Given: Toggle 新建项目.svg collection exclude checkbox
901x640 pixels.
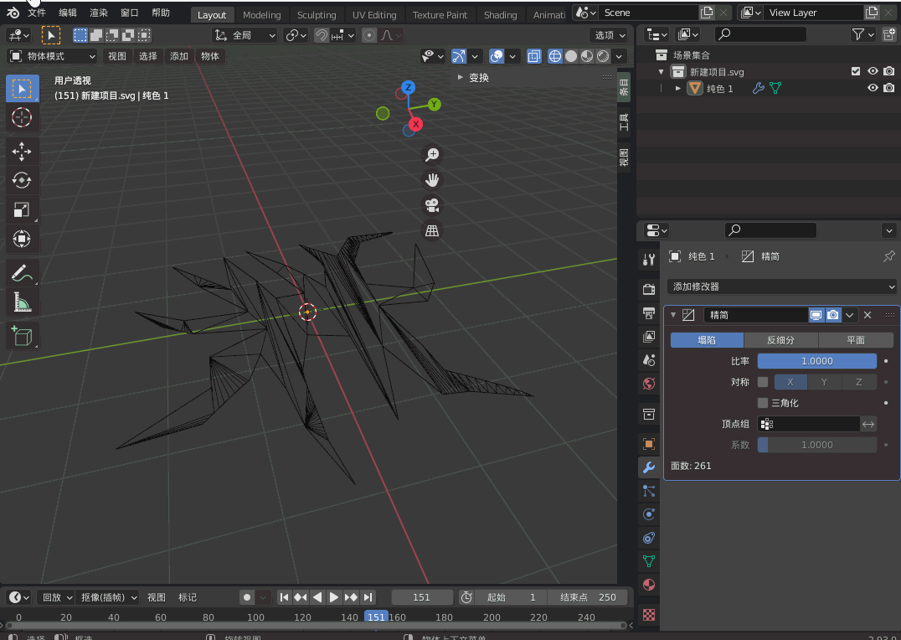Looking at the screenshot, I should click(x=856, y=71).
